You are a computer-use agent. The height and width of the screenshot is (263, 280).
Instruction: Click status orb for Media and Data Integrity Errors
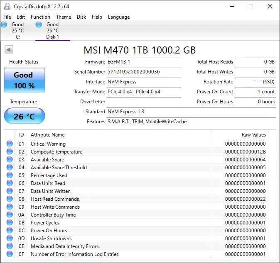tap(10, 246)
